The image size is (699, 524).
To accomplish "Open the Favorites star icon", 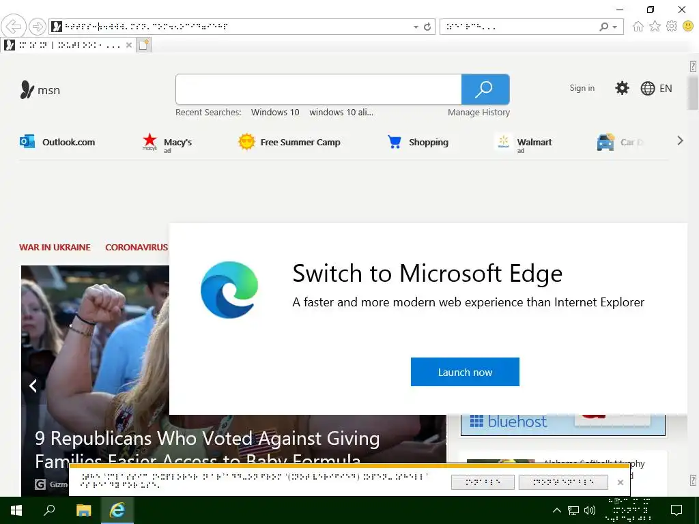I will click(x=655, y=27).
